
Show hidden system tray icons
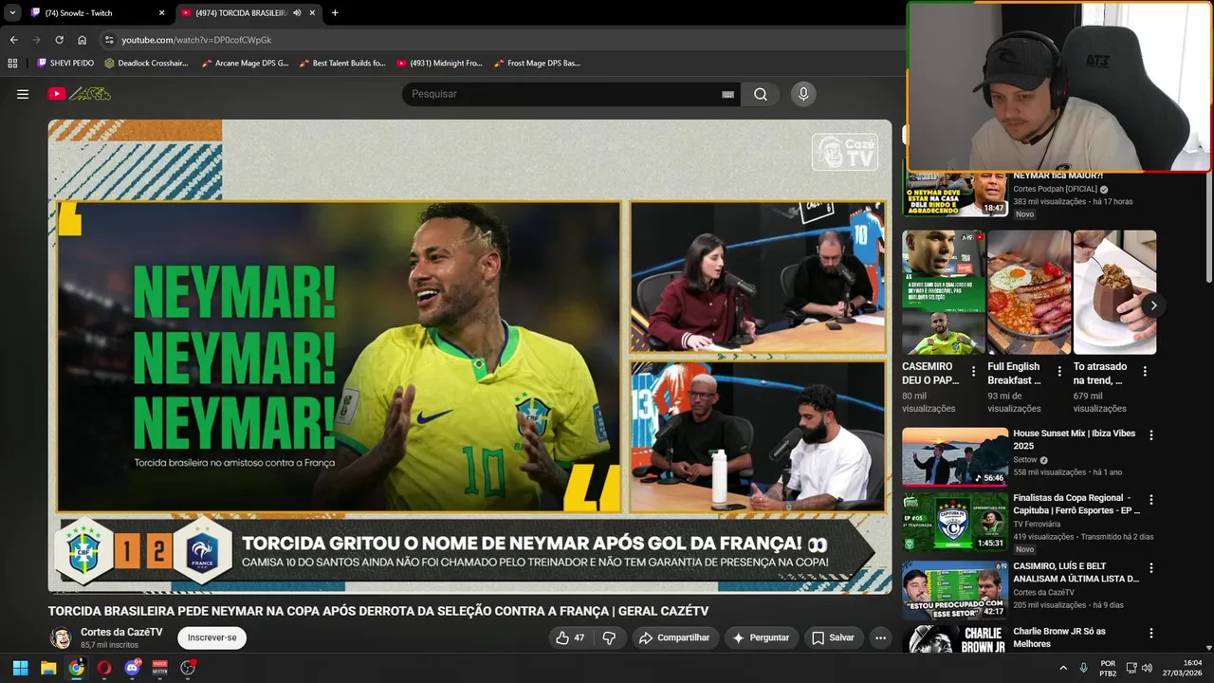point(1062,668)
